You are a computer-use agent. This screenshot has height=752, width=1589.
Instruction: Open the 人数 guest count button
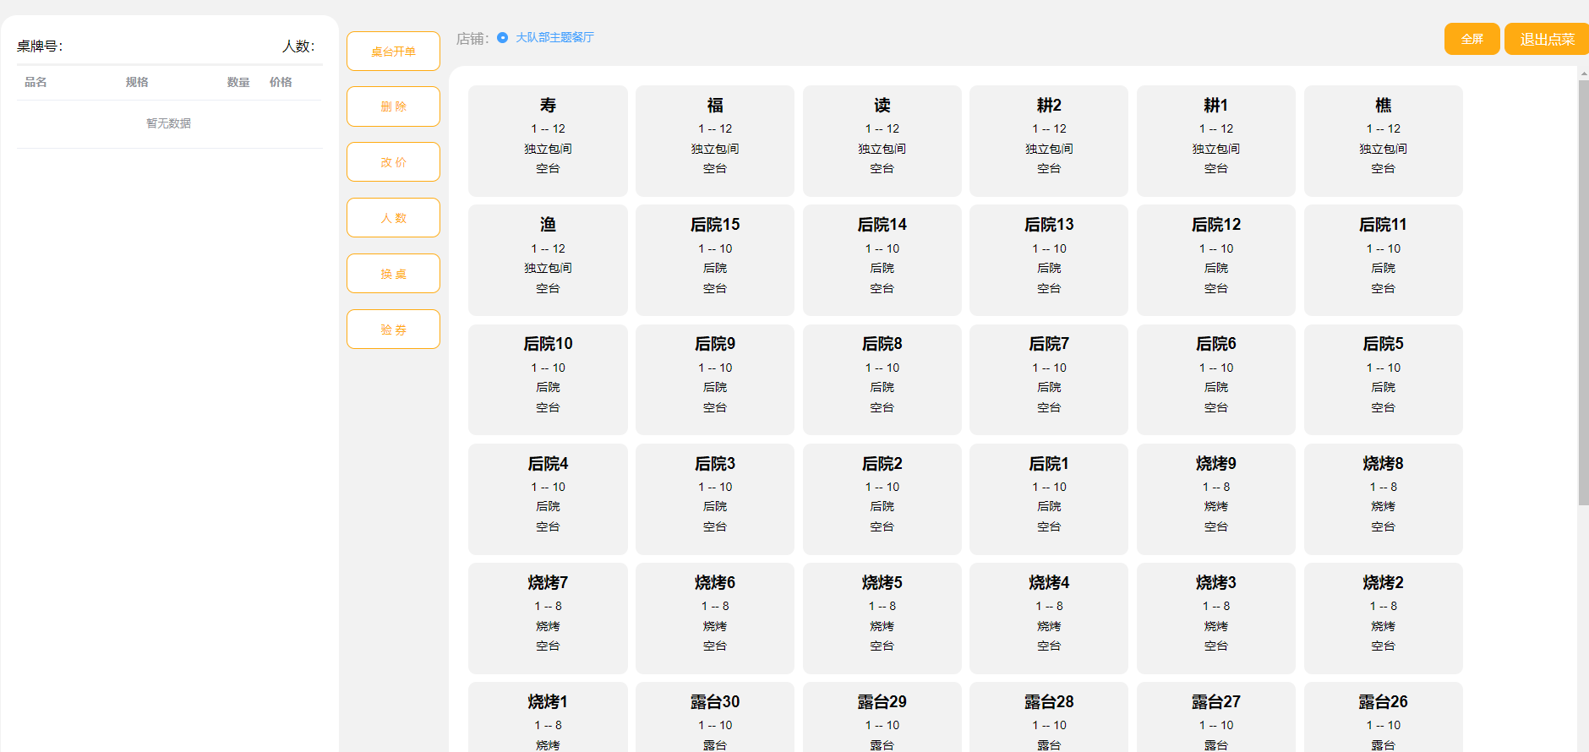point(393,218)
